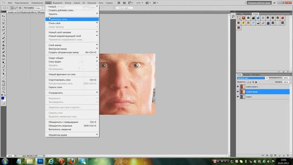Choose 'Сгруппировать слои' from the menu
Image resolution: width=293 pixels, height=165 pixels.
(72, 80)
